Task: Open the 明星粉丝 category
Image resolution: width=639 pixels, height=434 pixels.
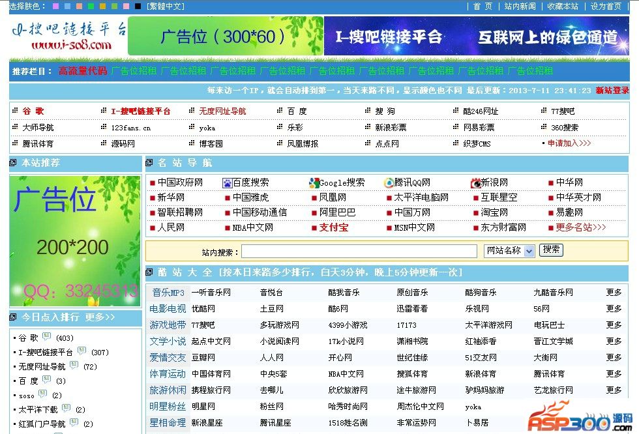Action: (x=168, y=407)
